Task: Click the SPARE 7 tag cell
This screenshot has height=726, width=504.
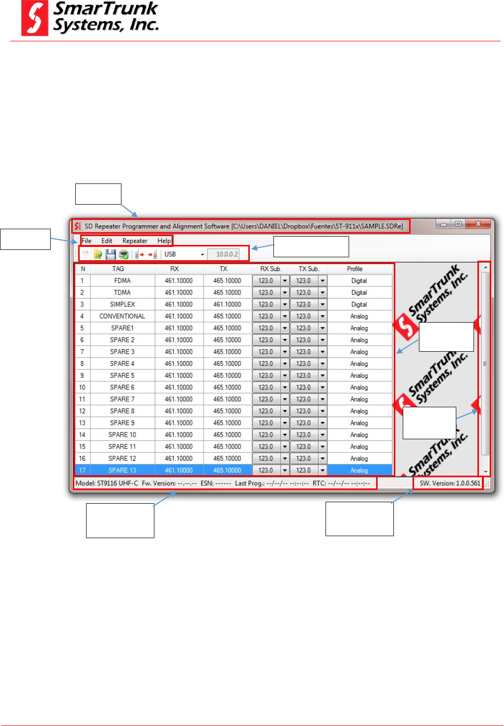Action: 122,399
